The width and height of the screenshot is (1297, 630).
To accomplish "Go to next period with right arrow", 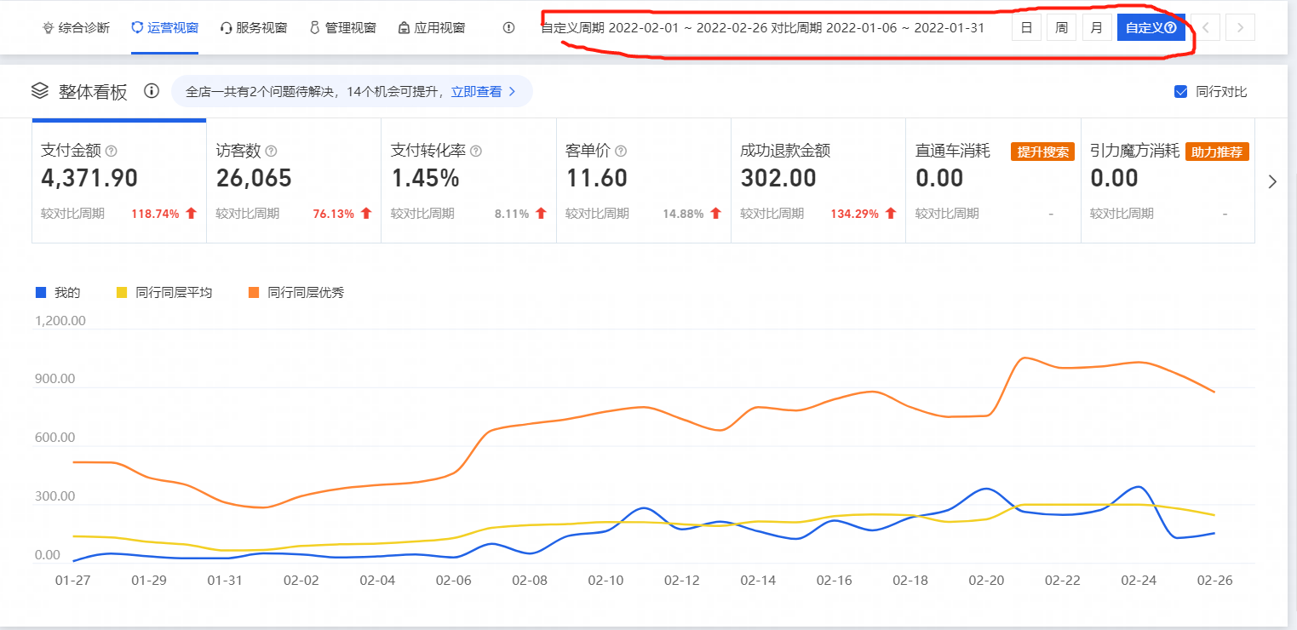I will point(1240,27).
